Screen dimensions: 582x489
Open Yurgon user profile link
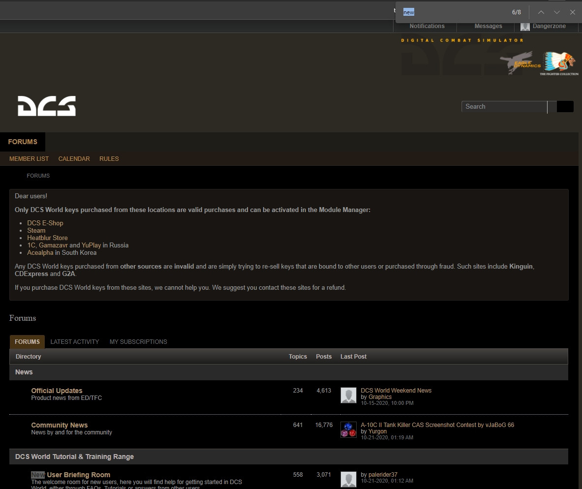click(x=377, y=431)
